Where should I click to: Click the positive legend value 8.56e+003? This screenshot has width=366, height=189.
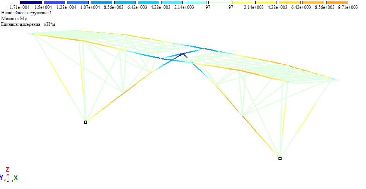[325, 7]
